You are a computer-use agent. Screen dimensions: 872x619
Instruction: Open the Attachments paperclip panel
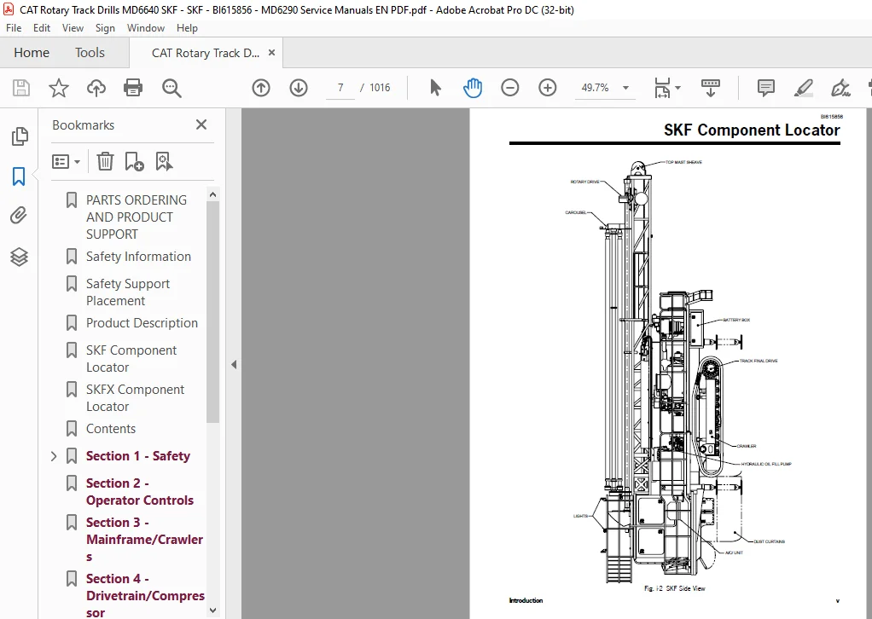click(19, 216)
